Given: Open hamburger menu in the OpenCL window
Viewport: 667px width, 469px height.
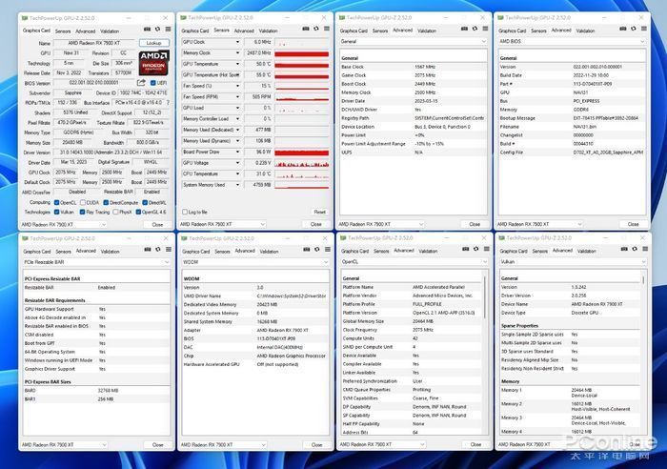Looking at the screenshot, I should click(487, 250).
